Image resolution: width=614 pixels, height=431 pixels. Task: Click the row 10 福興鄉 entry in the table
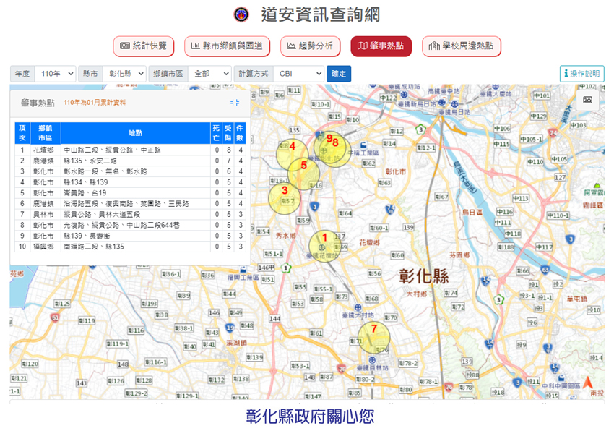coord(130,247)
